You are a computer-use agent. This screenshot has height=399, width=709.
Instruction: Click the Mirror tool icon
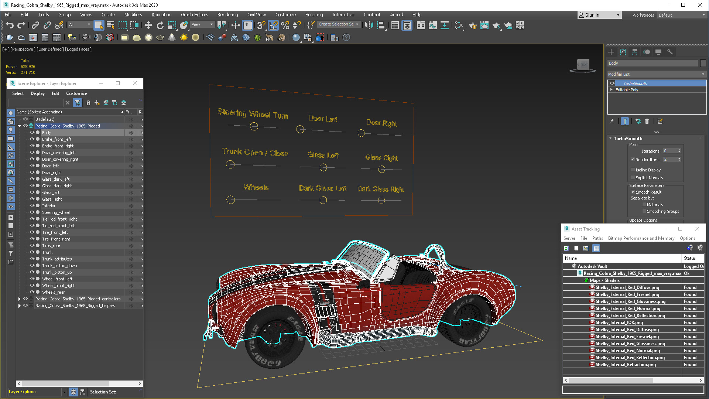coord(369,25)
